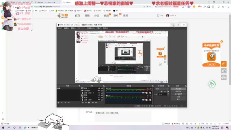Add a scene transition with the plus icon
This screenshot has width=231, height=130.
pyautogui.click(x=161, y=92)
